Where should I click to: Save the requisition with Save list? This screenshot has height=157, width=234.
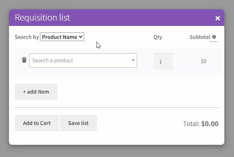[78, 123]
